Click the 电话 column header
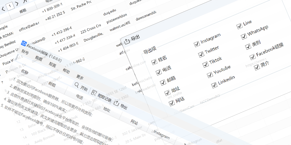This screenshot has height=145, width=291. [80, 97]
